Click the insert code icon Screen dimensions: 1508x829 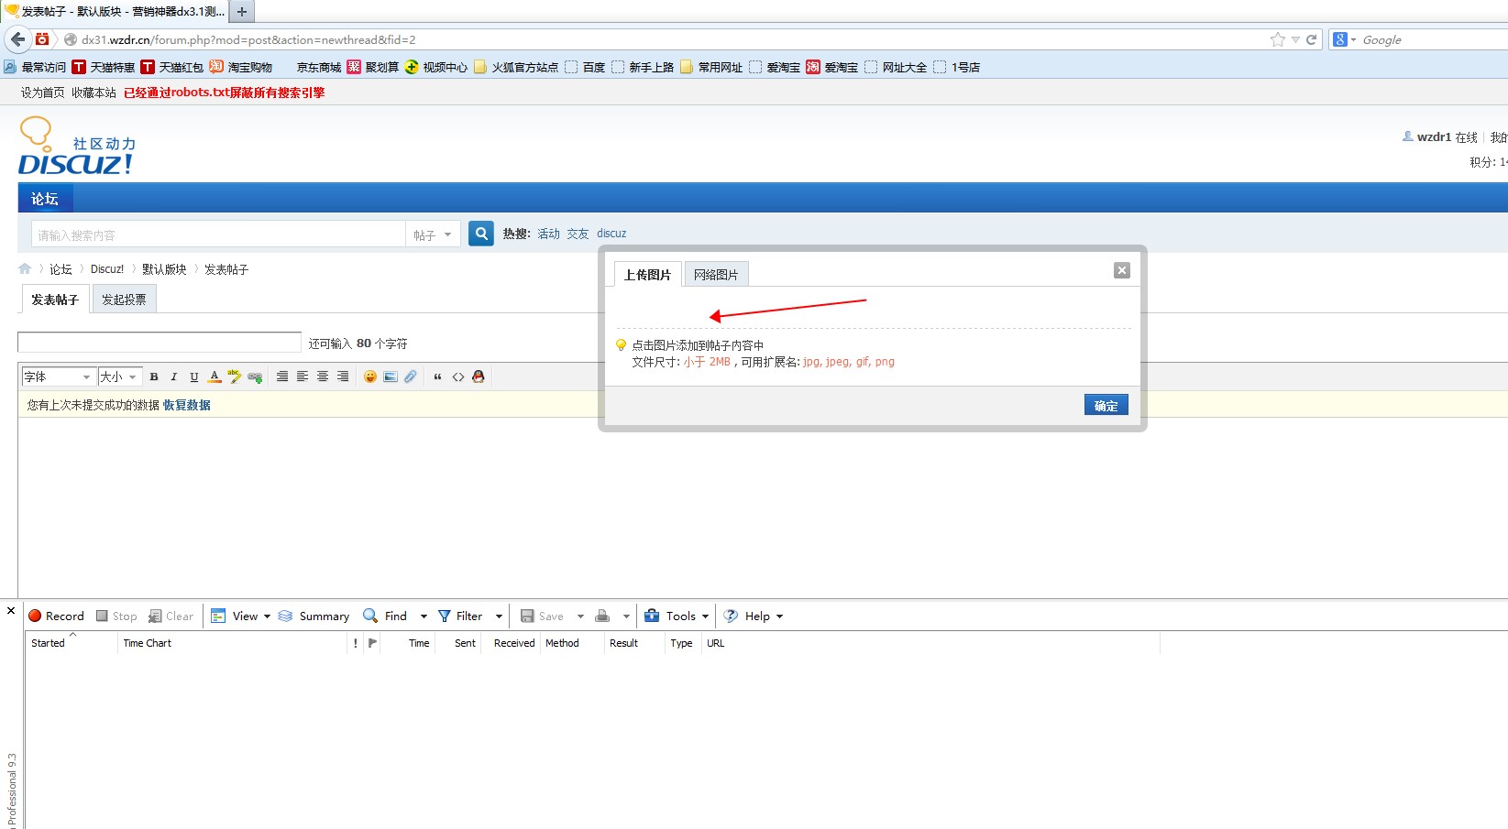457,376
